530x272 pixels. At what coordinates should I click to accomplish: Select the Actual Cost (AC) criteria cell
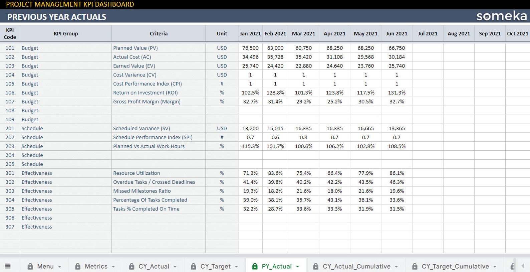pyautogui.click(x=159, y=57)
